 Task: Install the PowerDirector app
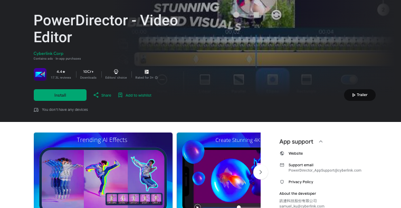click(60, 95)
